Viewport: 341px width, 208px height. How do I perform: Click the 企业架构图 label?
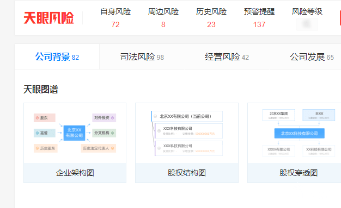[x=75, y=173]
